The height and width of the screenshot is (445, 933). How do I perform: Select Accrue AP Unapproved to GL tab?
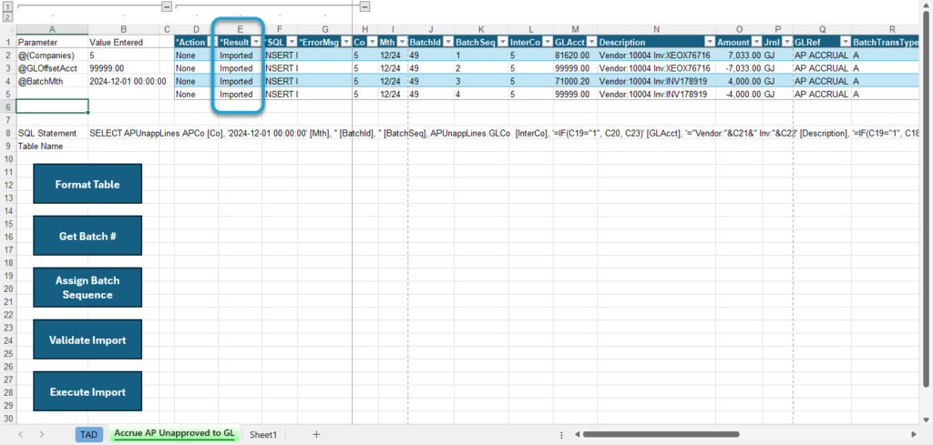click(174, 434)
